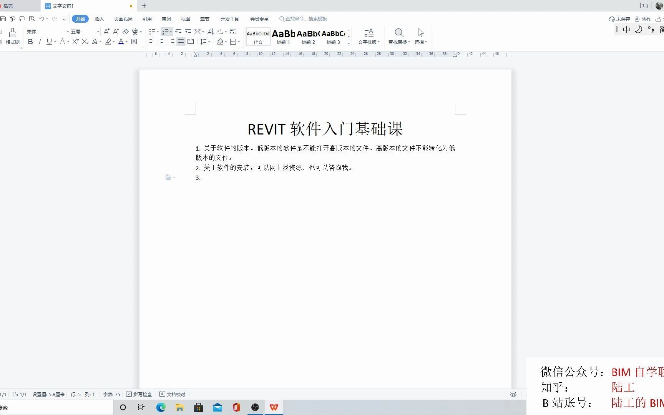Open the OBS Studio taskbar icon
The width and height of the screenshot is (664, 415).
pyautogui.click(x=255, y=407)
